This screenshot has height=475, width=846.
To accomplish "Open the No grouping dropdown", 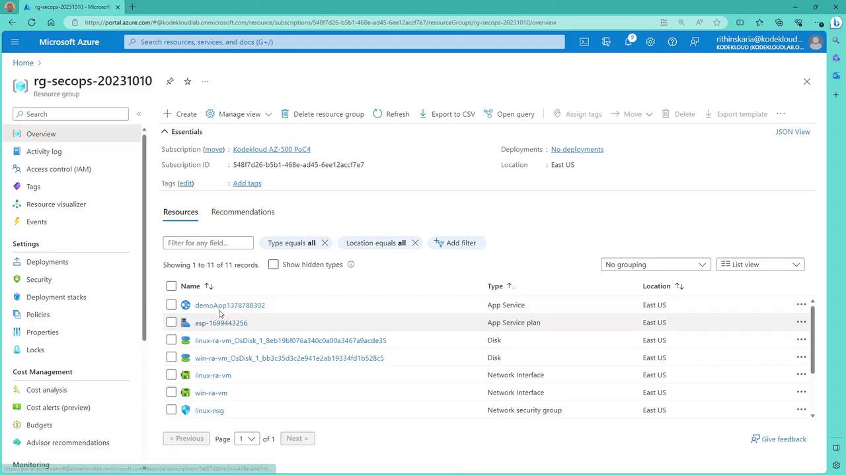I will (655, 265).
